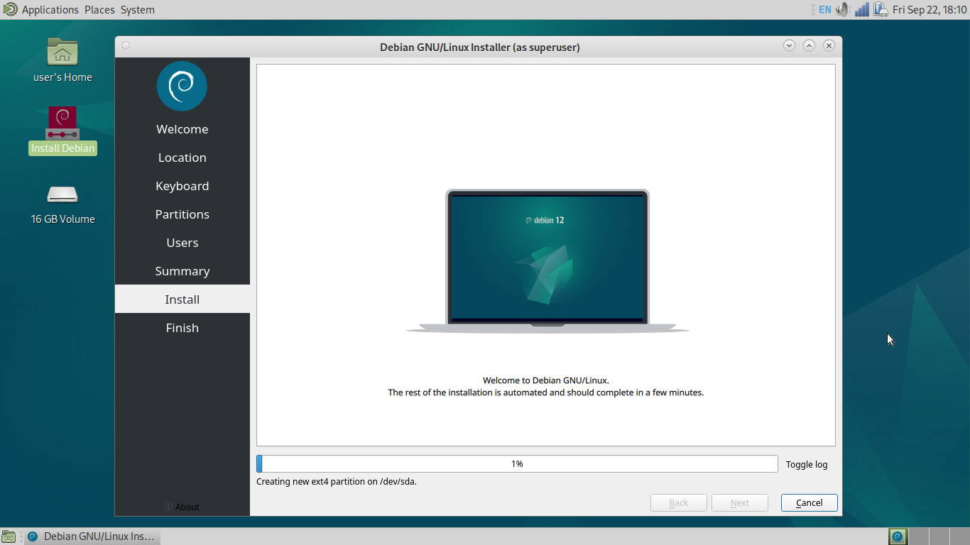Select the Summary step in sidebar

point(182,271)
